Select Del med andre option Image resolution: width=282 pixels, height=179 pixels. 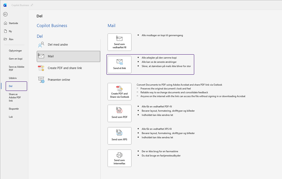click(58, 44)
